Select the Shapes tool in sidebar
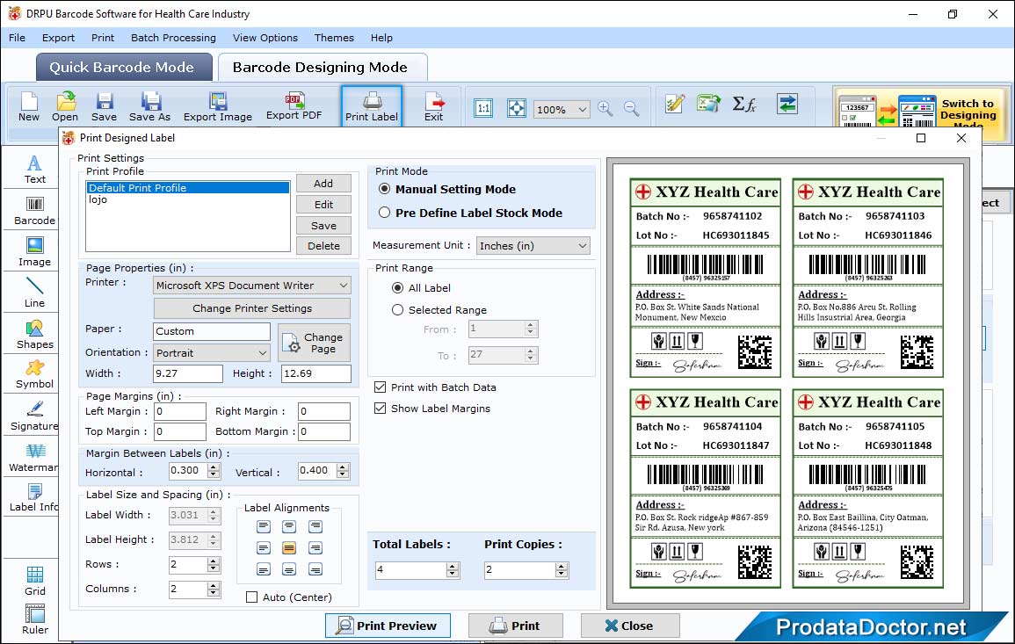Viewport: 1015px width, 644px height. click(x=35, y=335)
